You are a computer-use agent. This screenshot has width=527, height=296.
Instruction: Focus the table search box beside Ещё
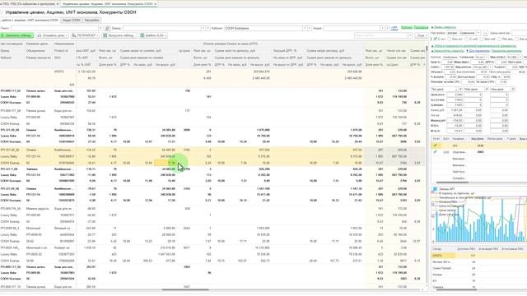[x=380, y=35]
